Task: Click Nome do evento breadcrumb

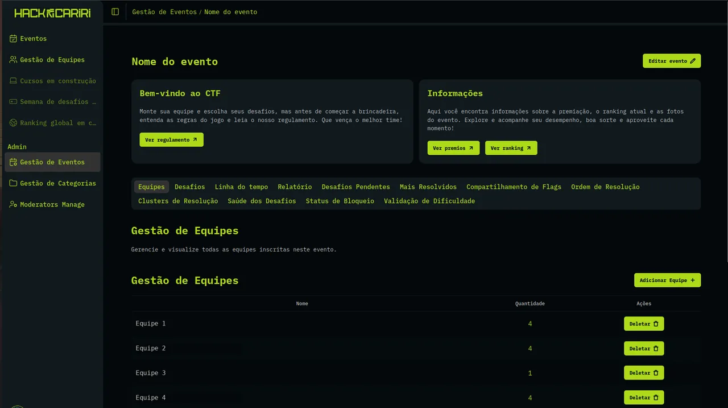Action: (230, 12)
